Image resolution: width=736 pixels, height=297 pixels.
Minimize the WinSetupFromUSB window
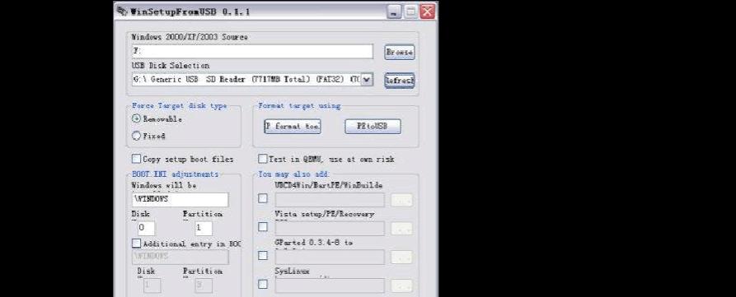[x=394, y=12]
